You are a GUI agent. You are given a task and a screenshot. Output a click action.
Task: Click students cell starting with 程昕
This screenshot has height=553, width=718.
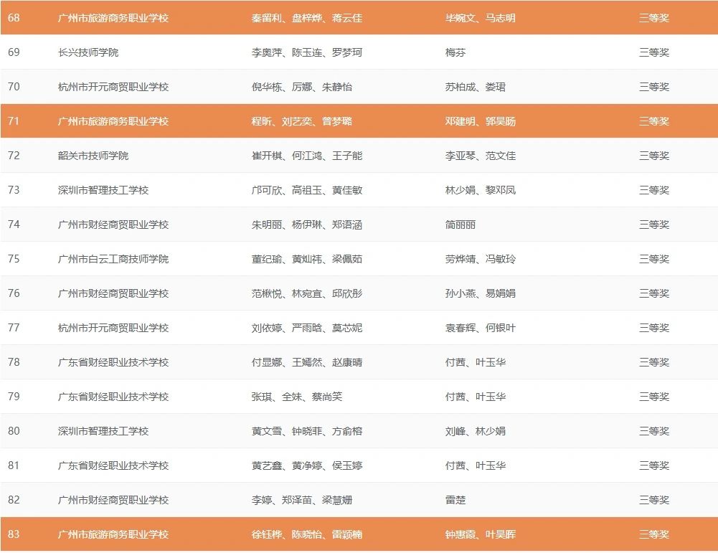pyautogui.click(x=302, y=120)
